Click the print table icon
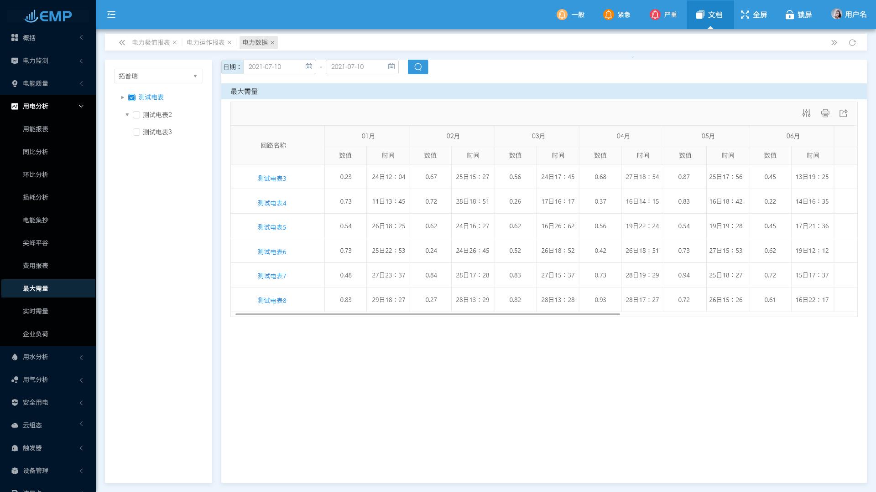The image size is (876, 492). click(825, 113)
